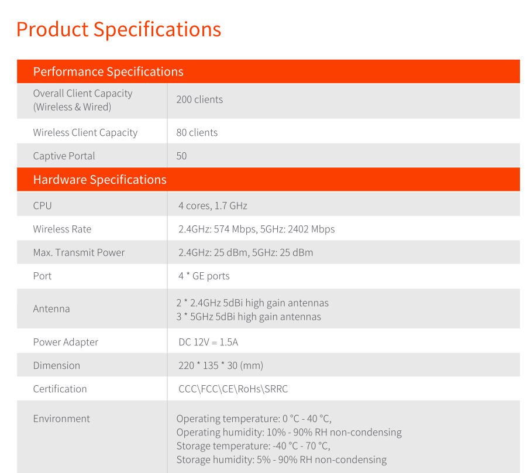Select the 4 cores, 1.7 GHz text

point(213,205)
